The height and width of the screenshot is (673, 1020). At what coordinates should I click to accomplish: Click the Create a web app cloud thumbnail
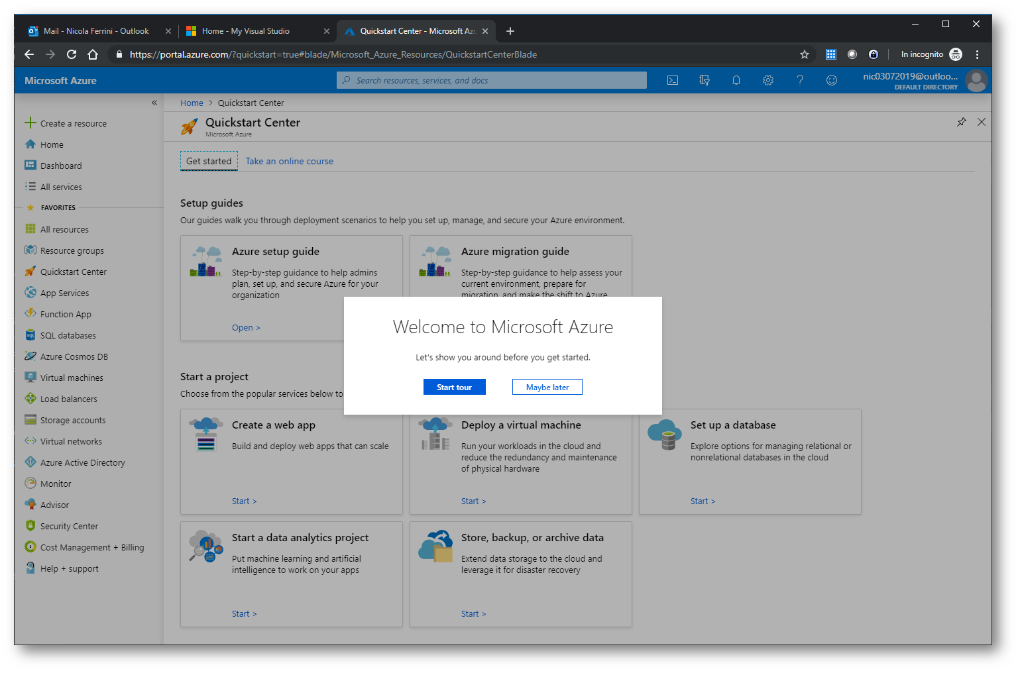tap(206, 435)
